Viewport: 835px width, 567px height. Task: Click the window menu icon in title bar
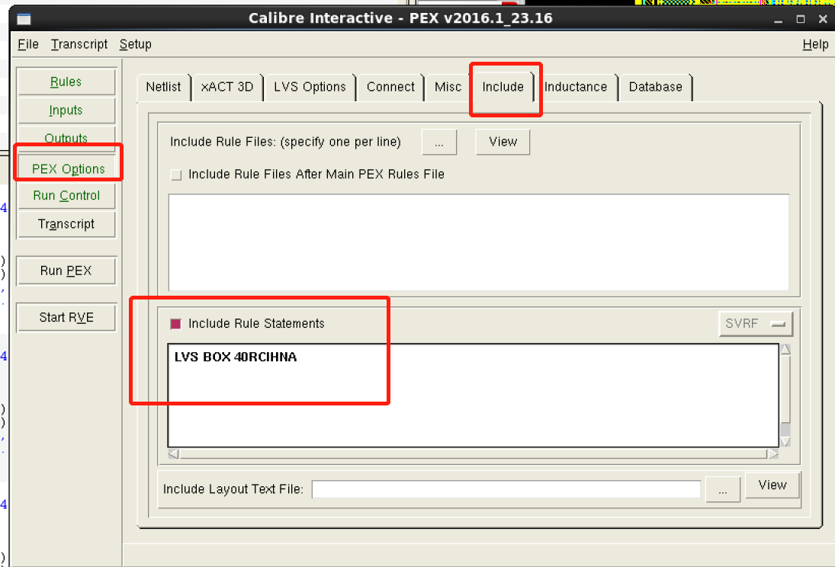(24, 19)
